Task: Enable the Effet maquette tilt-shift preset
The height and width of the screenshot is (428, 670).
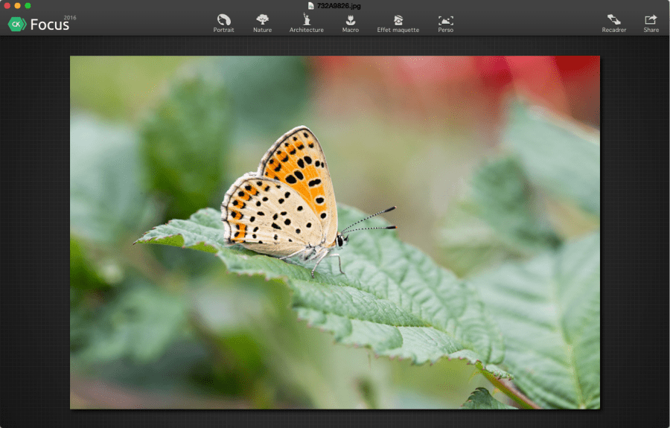Action: pyautogui.click(x=398, y=22)
